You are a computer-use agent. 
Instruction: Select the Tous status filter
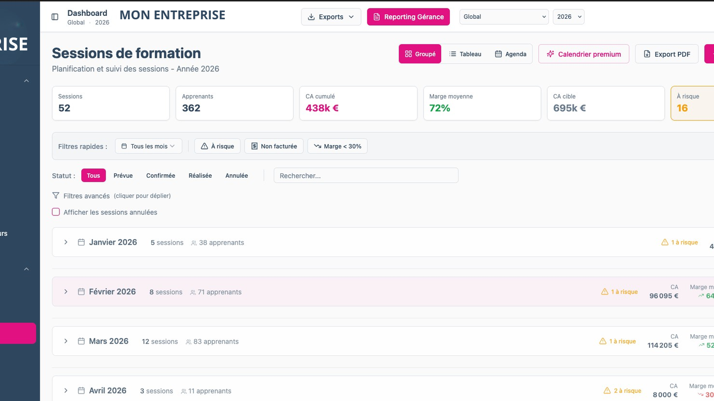(93, 175)
